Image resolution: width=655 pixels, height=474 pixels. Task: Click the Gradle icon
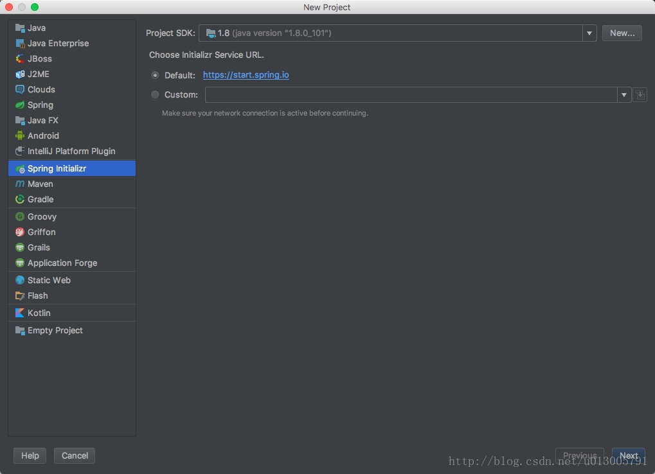click(20, 200)
